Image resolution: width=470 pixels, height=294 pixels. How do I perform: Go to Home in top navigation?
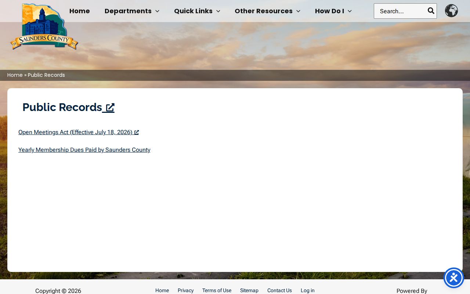point(80,11)
